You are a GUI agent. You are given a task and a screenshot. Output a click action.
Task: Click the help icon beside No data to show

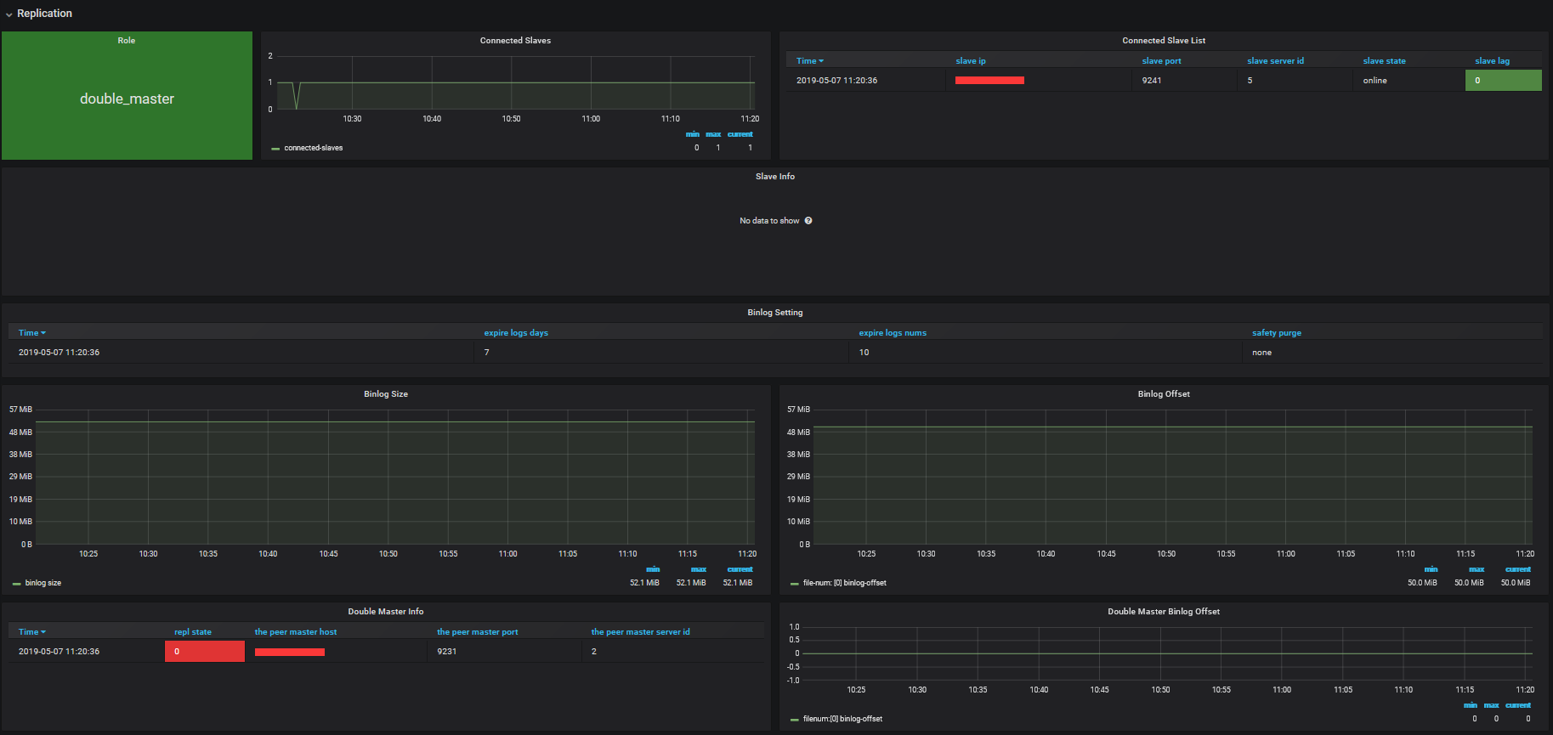(808, 221)
